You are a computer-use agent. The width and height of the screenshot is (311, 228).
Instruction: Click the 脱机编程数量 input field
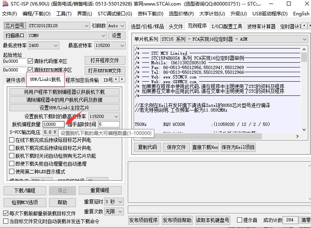pyautogui.click(x=53, y=124)
